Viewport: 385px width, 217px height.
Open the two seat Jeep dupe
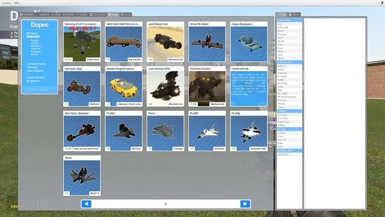click(82, 86)
